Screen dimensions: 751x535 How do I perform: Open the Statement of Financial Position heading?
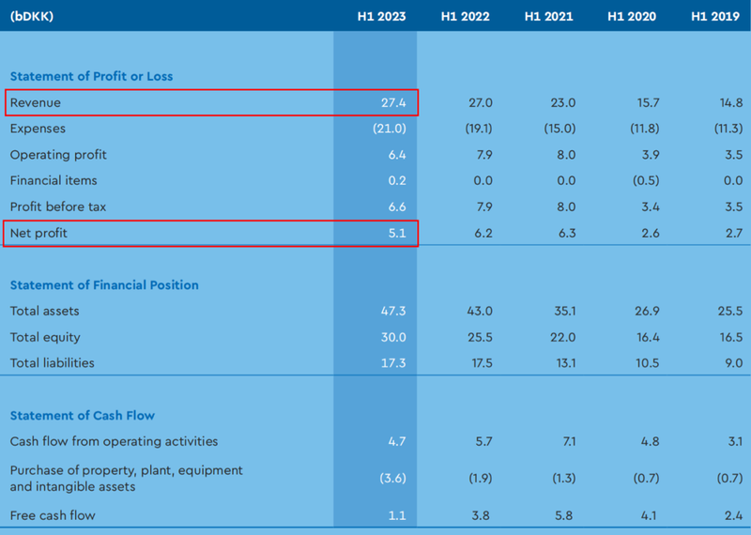(104, 285)
